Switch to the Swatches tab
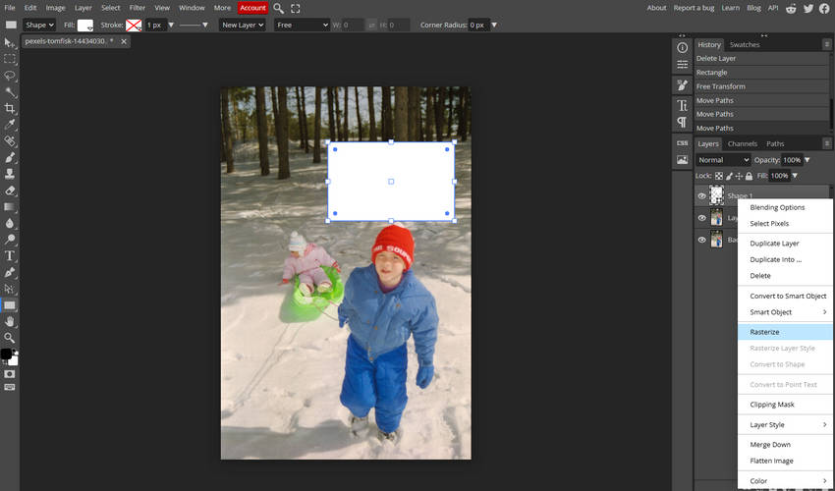 click(745, 45)
